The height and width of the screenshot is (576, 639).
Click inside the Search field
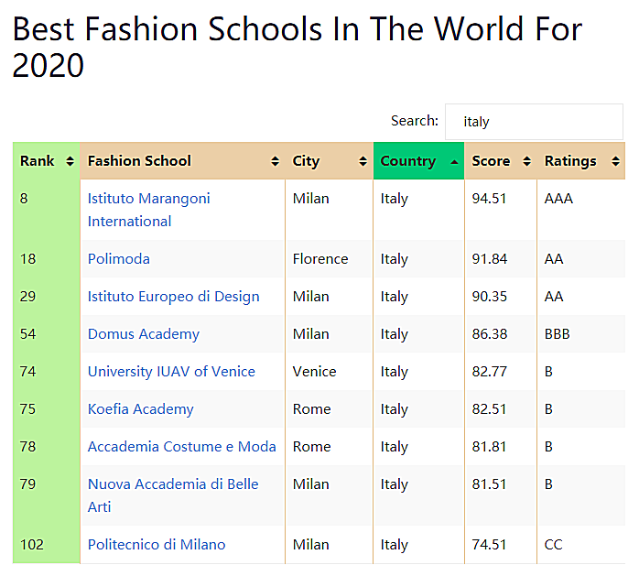pos(534,122)
